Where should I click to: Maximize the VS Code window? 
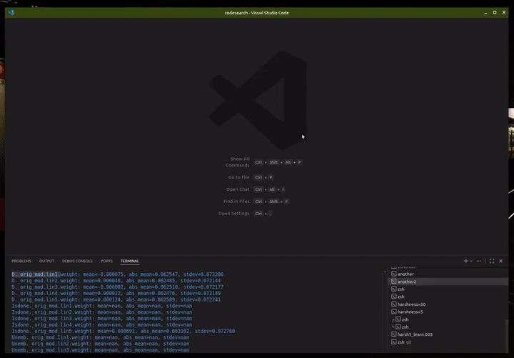tap(495, 12)
